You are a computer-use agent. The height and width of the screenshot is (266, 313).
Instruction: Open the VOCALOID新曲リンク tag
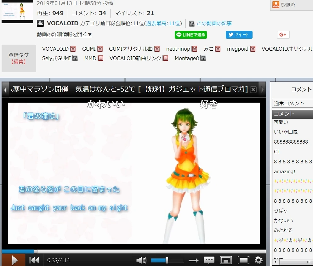point(135,58)
